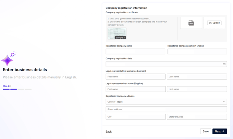This screenshot has height=139, width=233.
Task: Click English name First name field
Action: tap(136, 89)
